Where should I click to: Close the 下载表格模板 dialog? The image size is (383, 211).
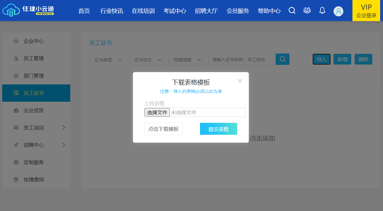pyautogui.click(x=240, y=81)
